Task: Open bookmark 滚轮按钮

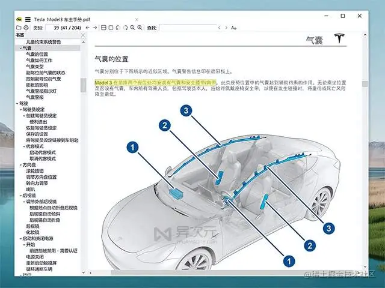Action: pos(35,171)
